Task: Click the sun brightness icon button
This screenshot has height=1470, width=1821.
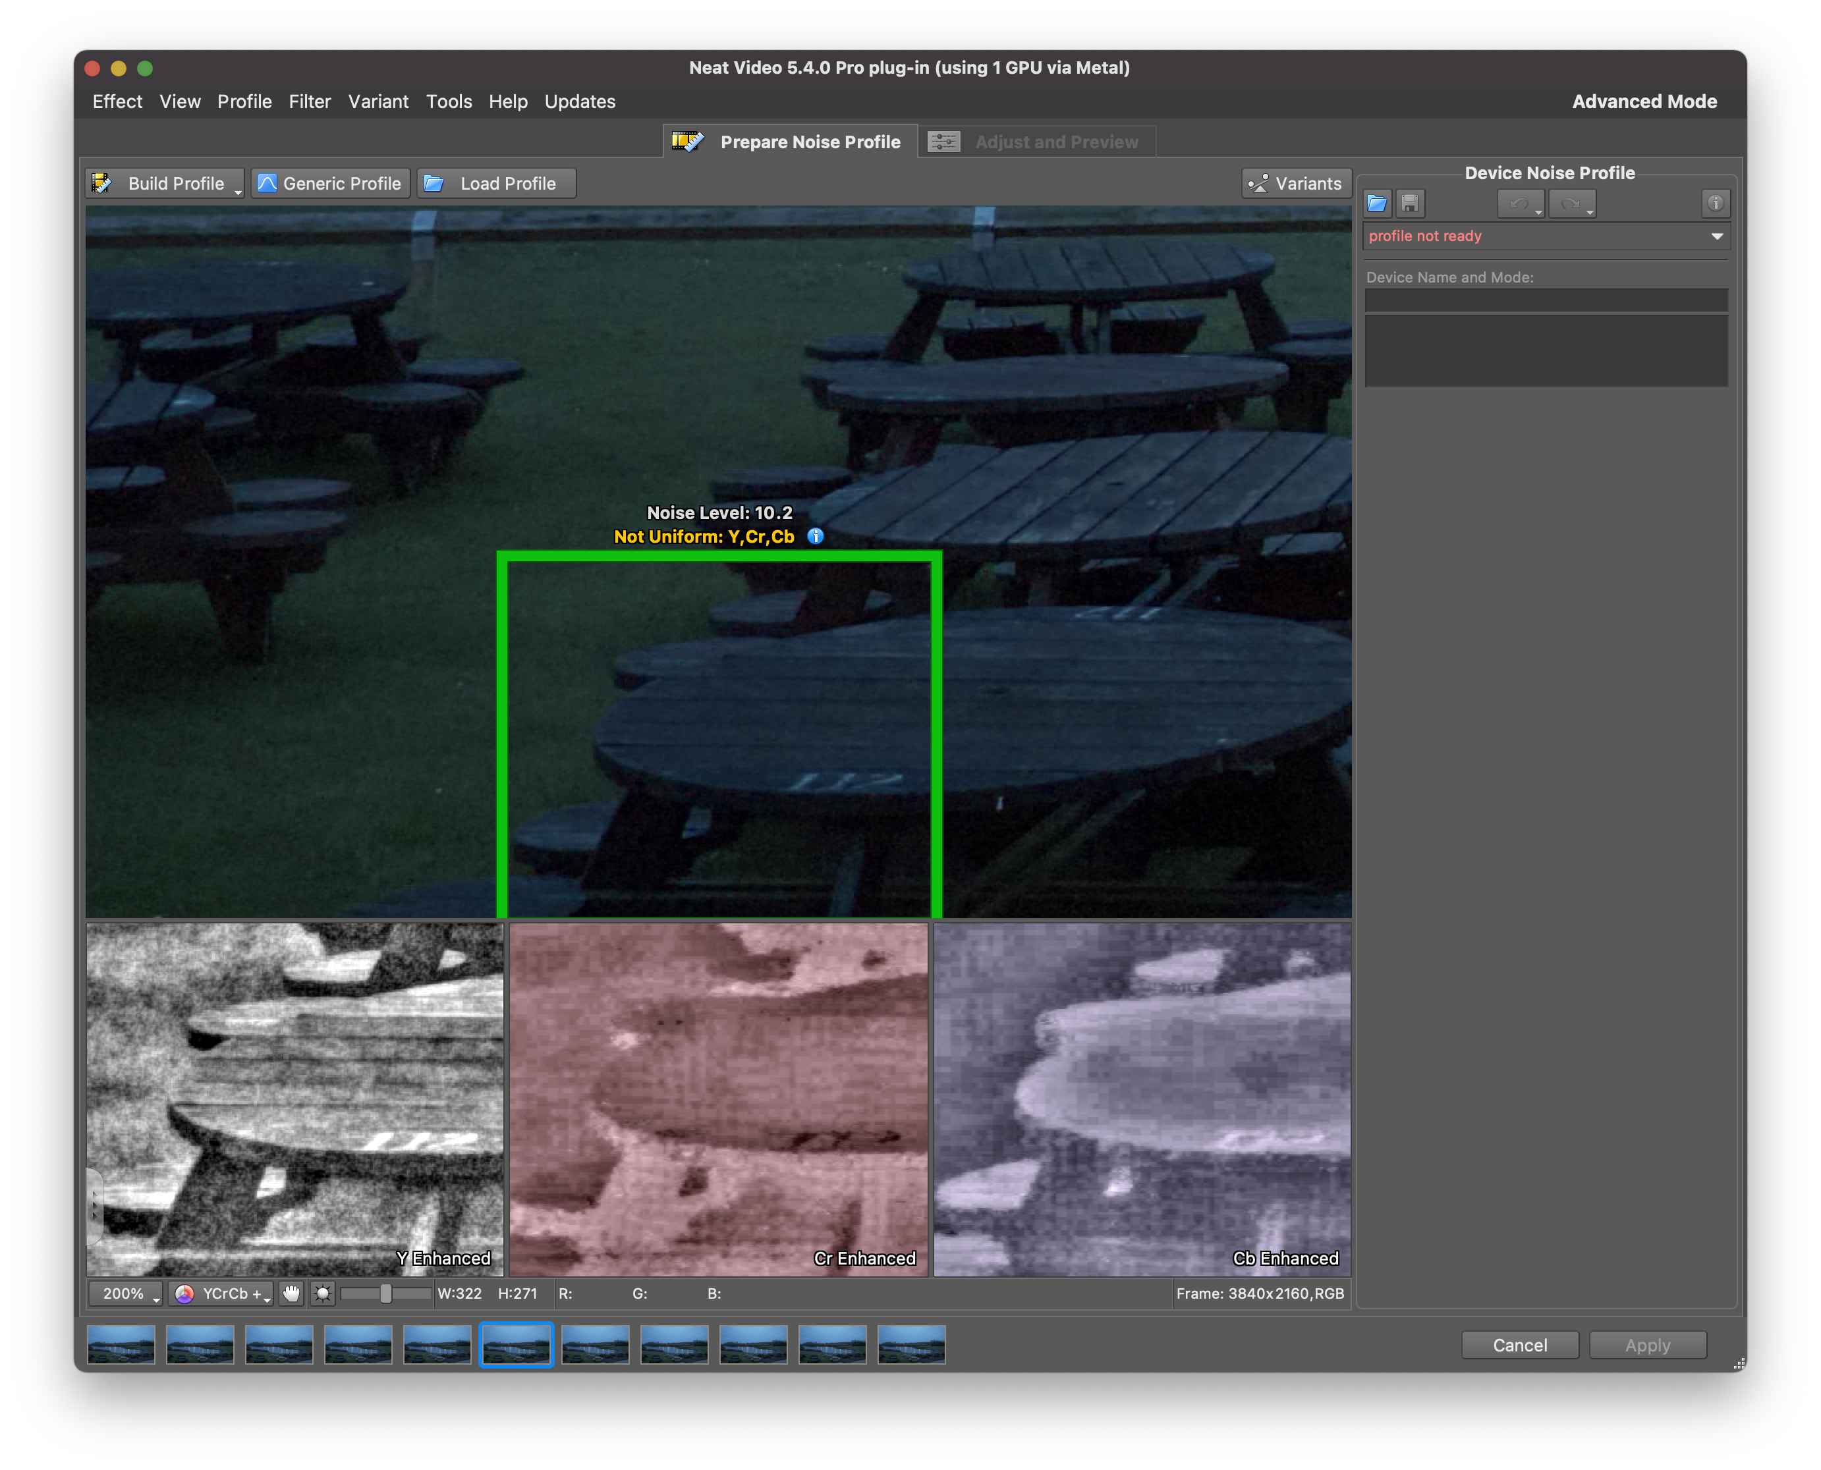Action: tap(323, 1293)
